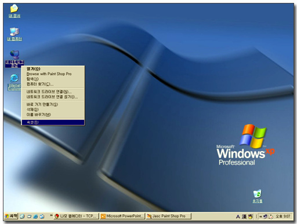Switch to Jasc Paint Shop Pro taskbar button
The width and height of the screenshot is (297, 224).
(169, 216)
